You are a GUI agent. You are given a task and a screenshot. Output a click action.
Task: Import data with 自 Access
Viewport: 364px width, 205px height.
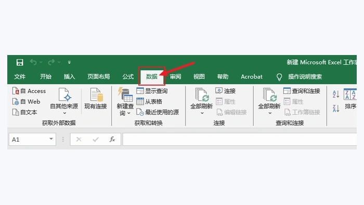pyautogui.click(x=29, y=91)
